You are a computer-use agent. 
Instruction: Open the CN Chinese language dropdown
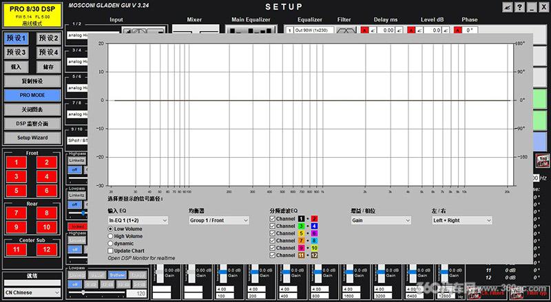(x=32, y=292)
